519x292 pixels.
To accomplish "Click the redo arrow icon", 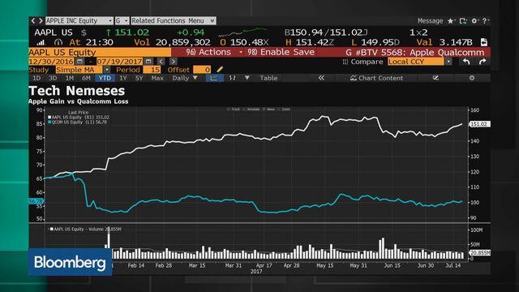I will [483, 62].
